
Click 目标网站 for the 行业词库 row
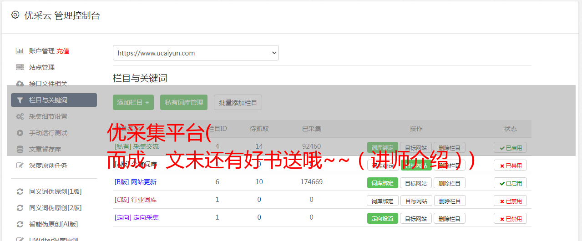(416, 201)
